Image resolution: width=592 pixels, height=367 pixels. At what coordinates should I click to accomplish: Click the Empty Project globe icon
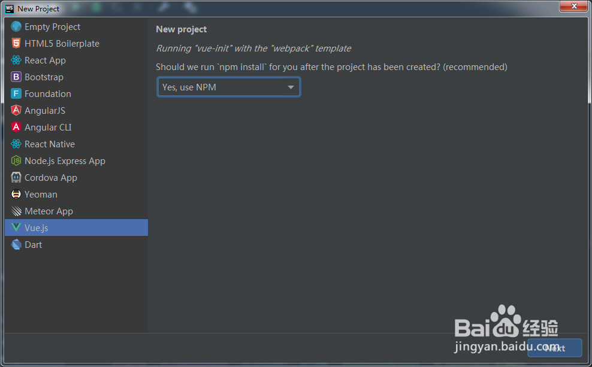click(16, 27)
